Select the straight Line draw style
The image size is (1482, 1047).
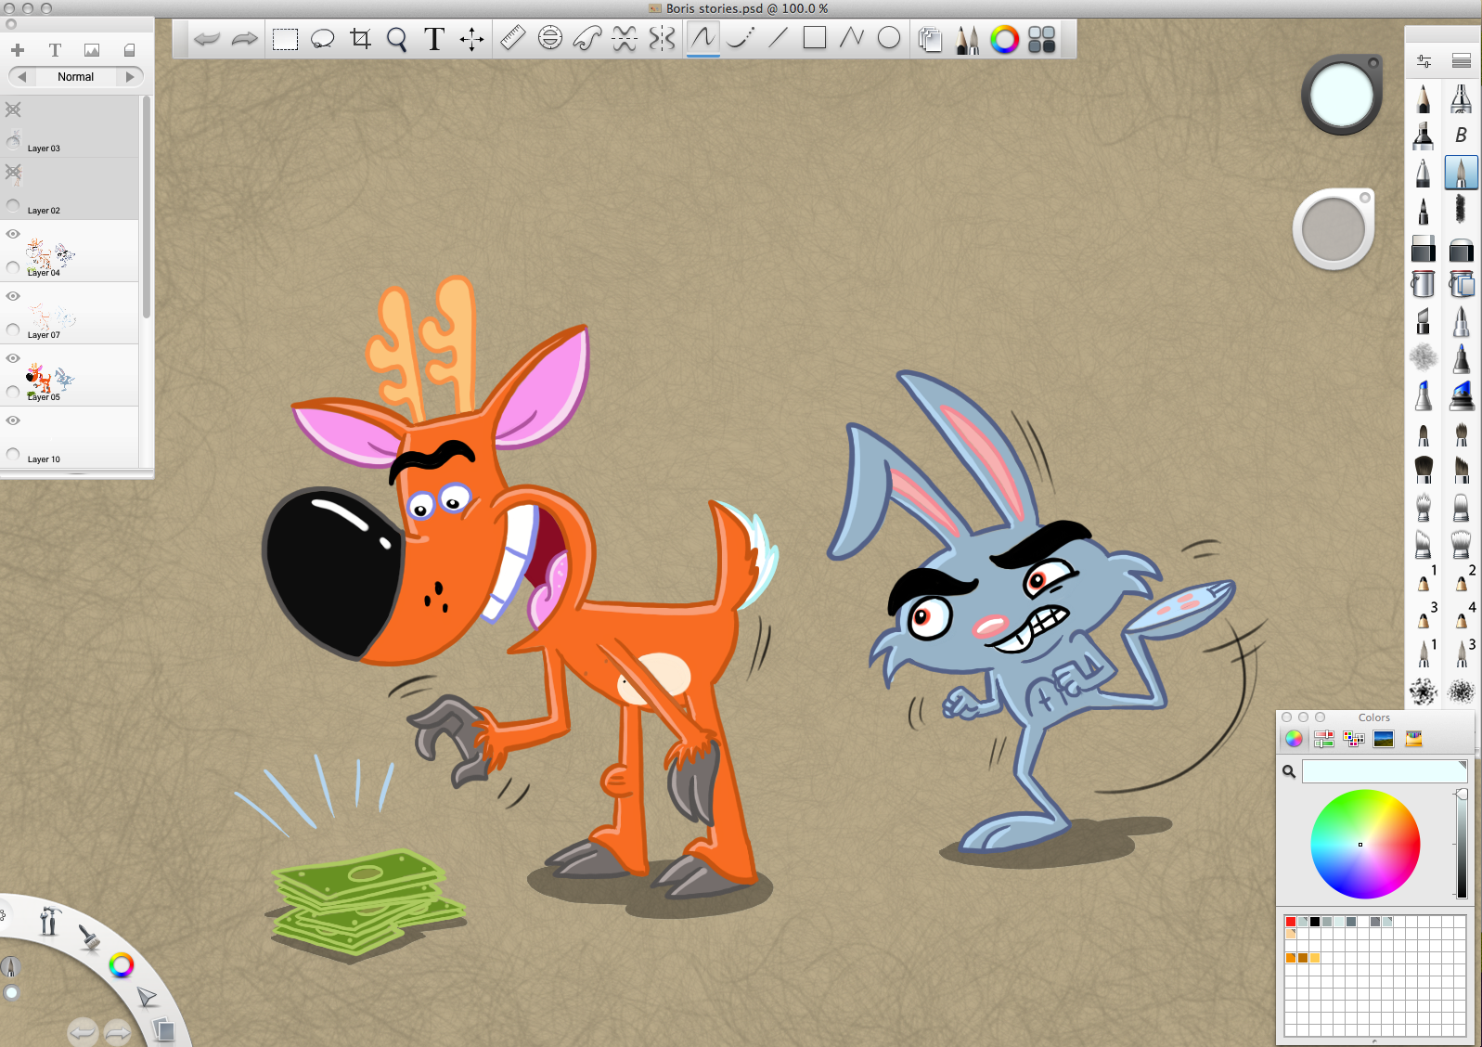tap(778, 38)
